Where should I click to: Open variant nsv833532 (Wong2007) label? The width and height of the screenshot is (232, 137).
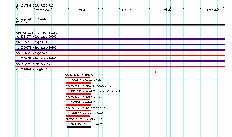click(x=31, y=53)
